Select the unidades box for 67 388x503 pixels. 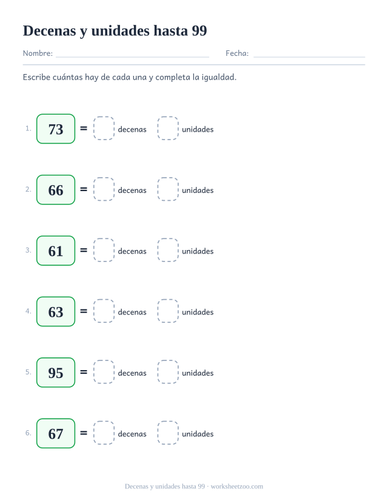(x=168, y=433)
